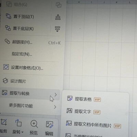Screen dimensions: 137x137
Task: Select column L header in spreadsheet
Action: pos(130,2)
